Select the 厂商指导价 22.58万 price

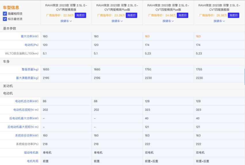[60, 15]
